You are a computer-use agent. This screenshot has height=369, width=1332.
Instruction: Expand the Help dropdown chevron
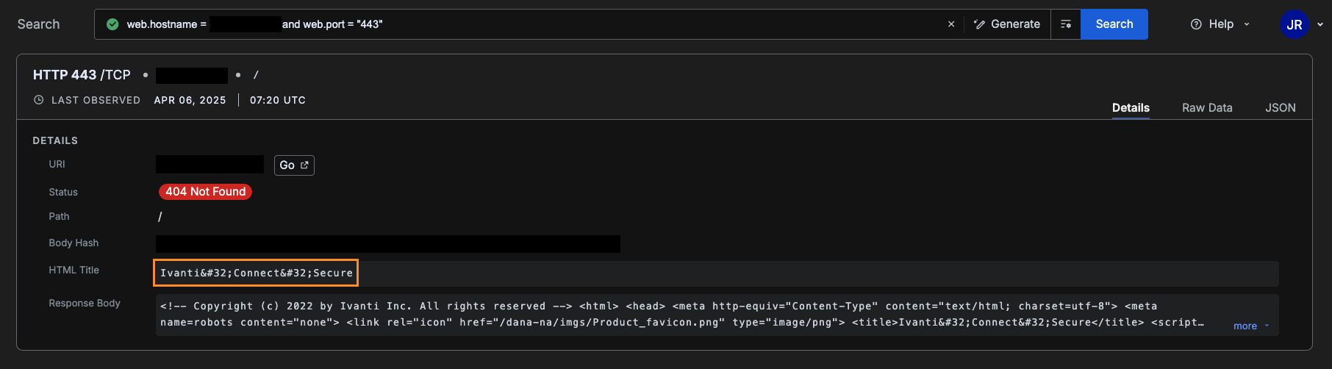pos(1247,24)
